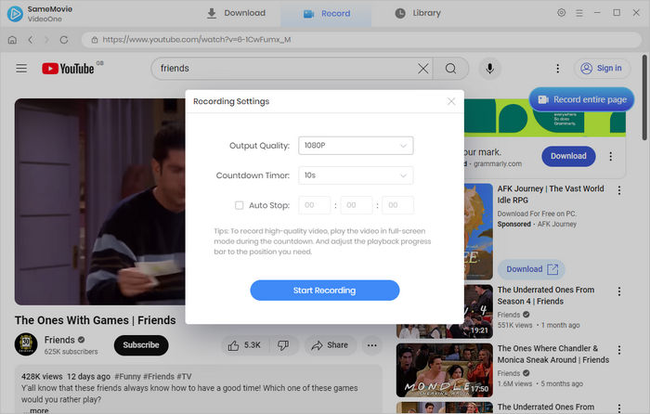Image resolution: width=650 pixels, height=414 pixels.
Task: Open more actions ellipsis below video
Action: 371,345
